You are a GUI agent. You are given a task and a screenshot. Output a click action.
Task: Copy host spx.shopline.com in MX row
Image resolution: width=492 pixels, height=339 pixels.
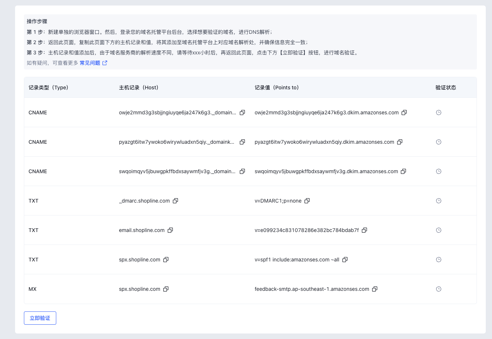[x=166, y=289]
